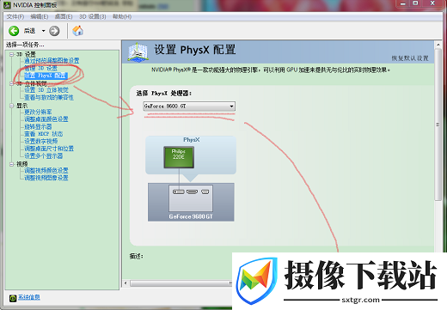447x310 pixels.
Task: Open the 帮助(H) menu
Action: coord(122,16)
